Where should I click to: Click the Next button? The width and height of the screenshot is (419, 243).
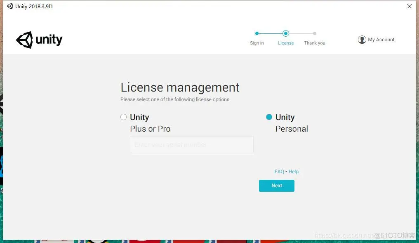(x=277, y=186)
